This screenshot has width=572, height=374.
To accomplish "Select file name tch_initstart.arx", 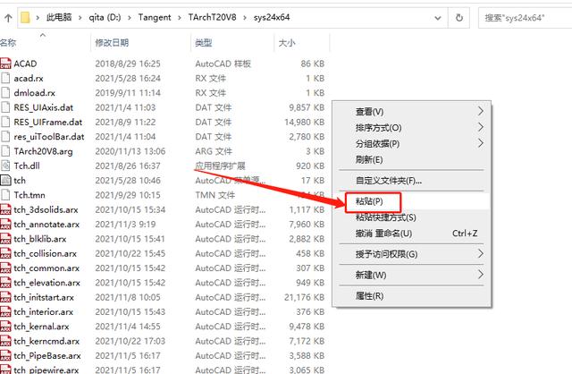I will coord(44,297).
